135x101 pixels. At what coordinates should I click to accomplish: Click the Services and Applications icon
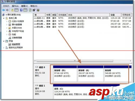coord(7,48)
